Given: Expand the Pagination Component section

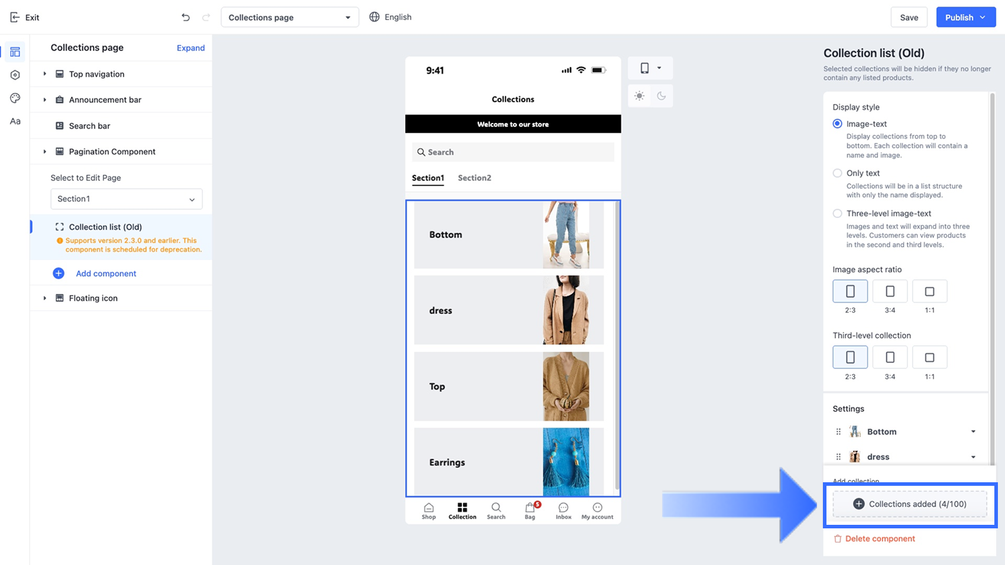Looking at the screenshot, I should (x=44, y=151).
